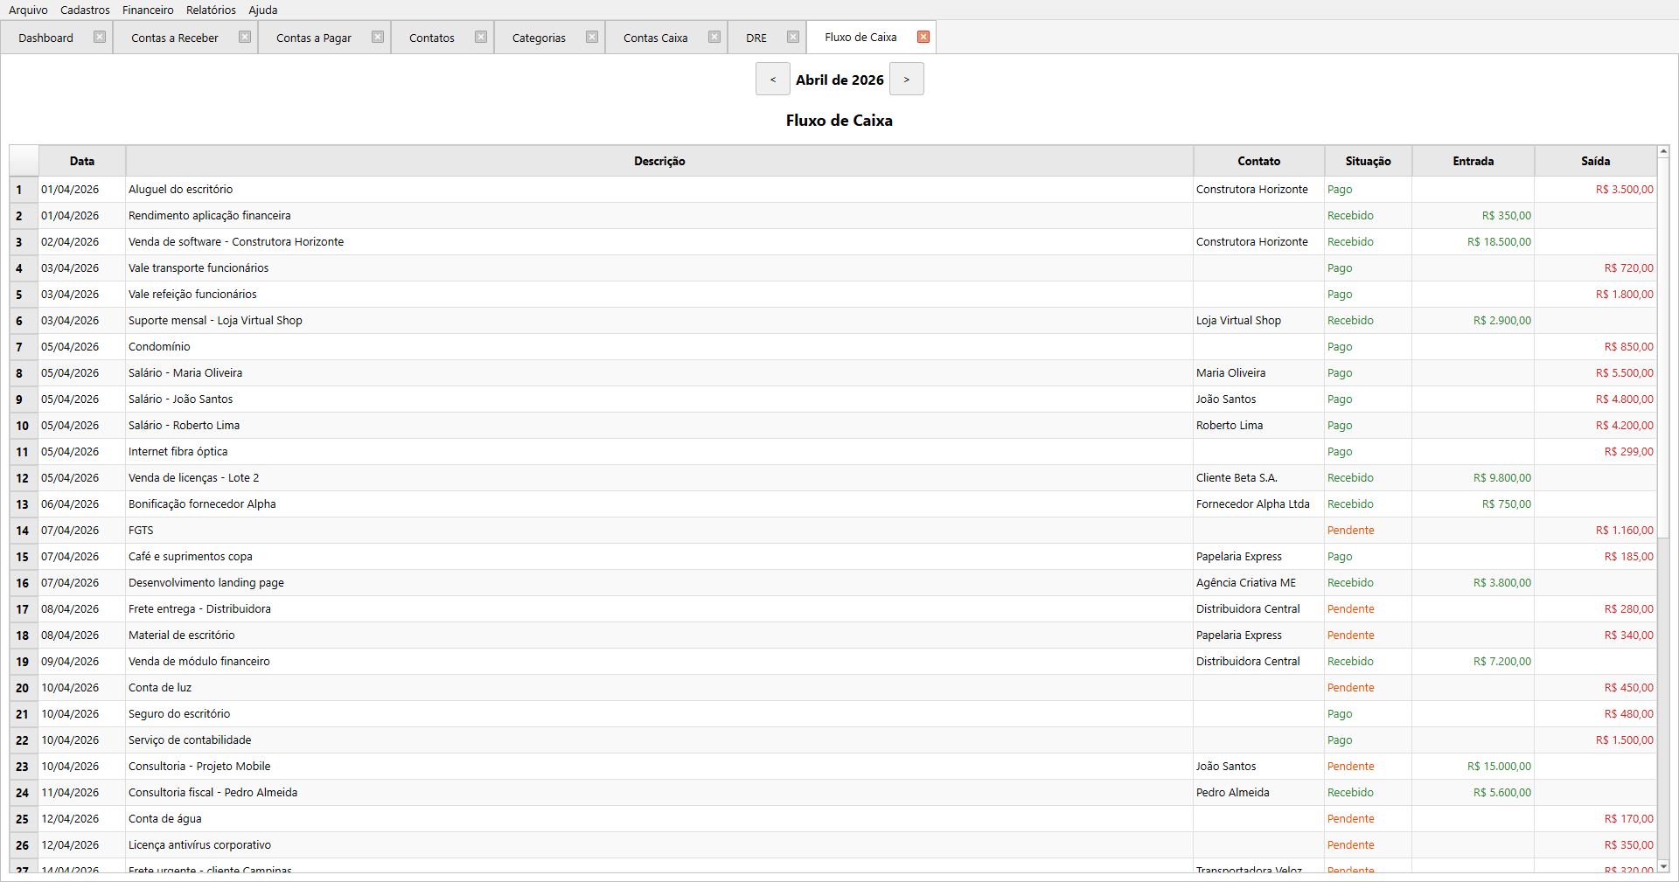Click the Aluguel do escritório description cell
This screenshot has width=1679, height=882.
(180, 190)
